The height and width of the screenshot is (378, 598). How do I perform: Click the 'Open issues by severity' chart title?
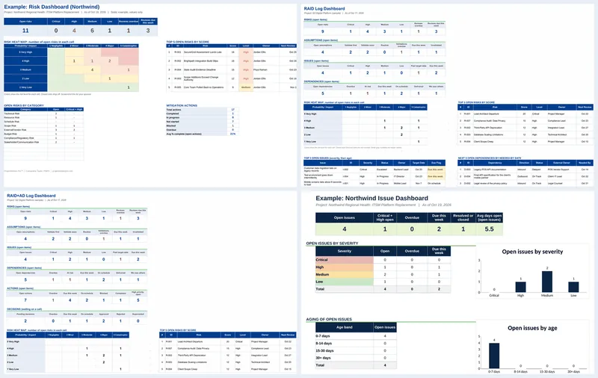coord(532,252)
